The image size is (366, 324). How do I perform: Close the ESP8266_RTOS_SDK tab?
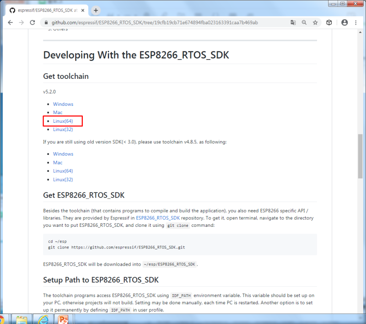coord(83,10)
